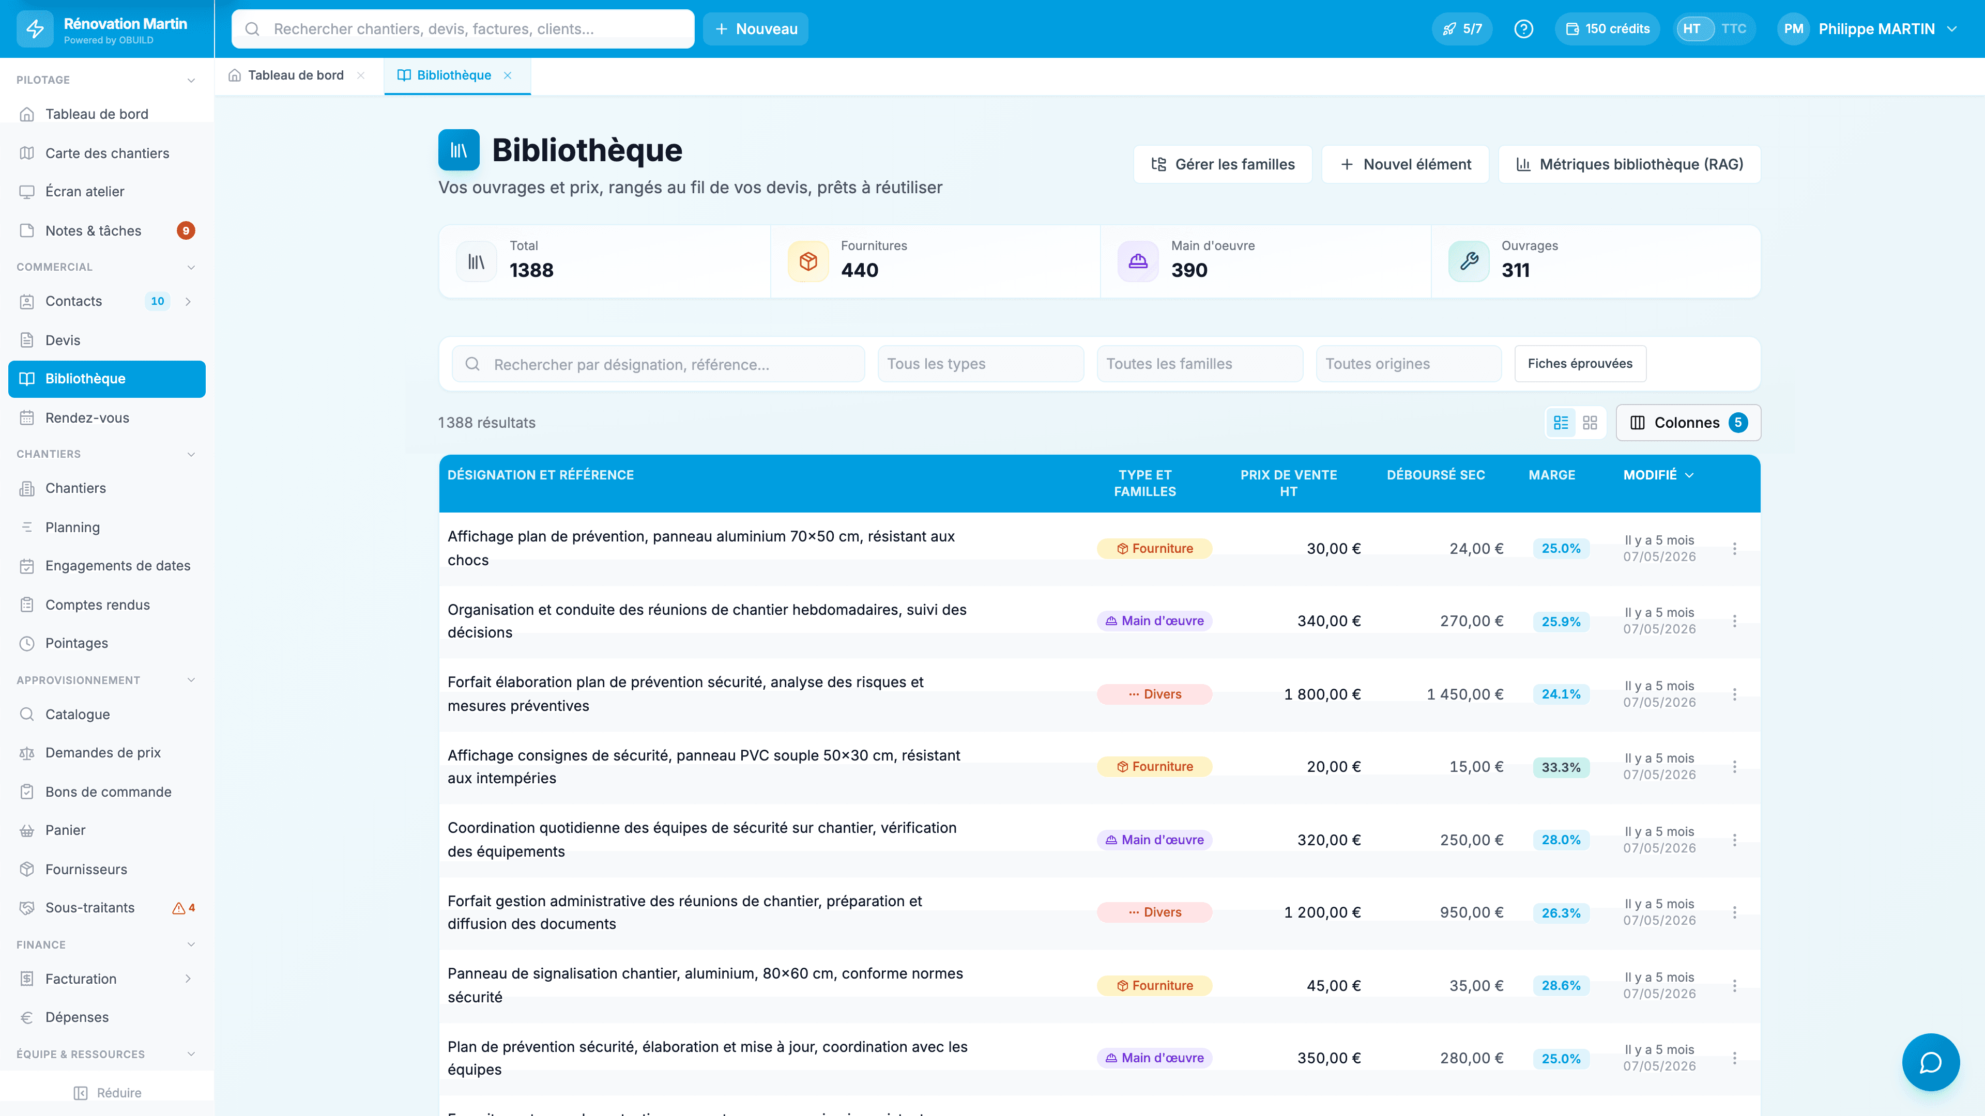Open the Colonnes settings button

(1688, 423)
